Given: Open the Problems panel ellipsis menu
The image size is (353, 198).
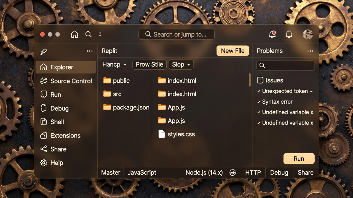Looking at the screenshot, I should point(310,51).
